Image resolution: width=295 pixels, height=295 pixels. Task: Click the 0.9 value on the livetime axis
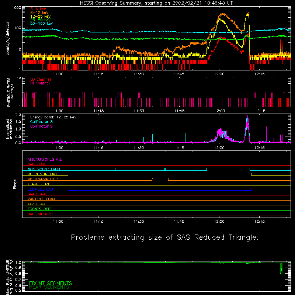(18, 267)
